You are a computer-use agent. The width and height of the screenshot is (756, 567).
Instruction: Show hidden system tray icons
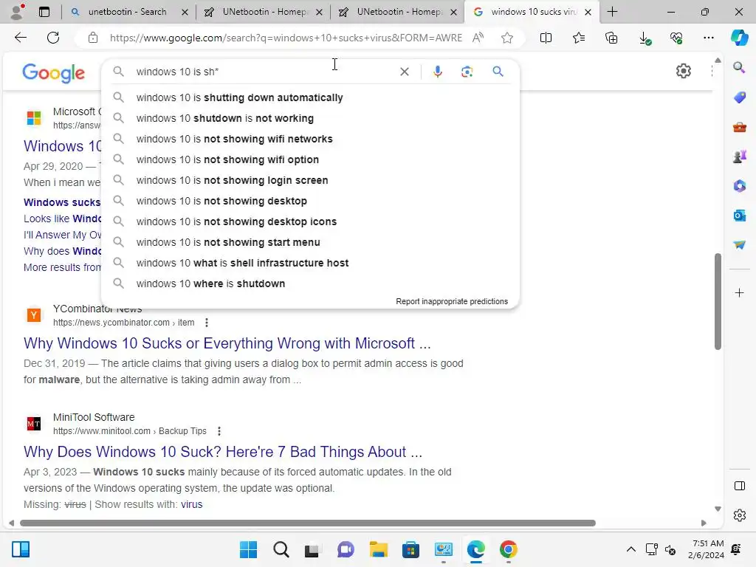[x=630, y=549]
